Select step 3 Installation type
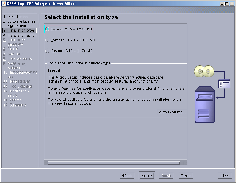The width and height of the screenshot is (236, 183). (x=19, y=30)
